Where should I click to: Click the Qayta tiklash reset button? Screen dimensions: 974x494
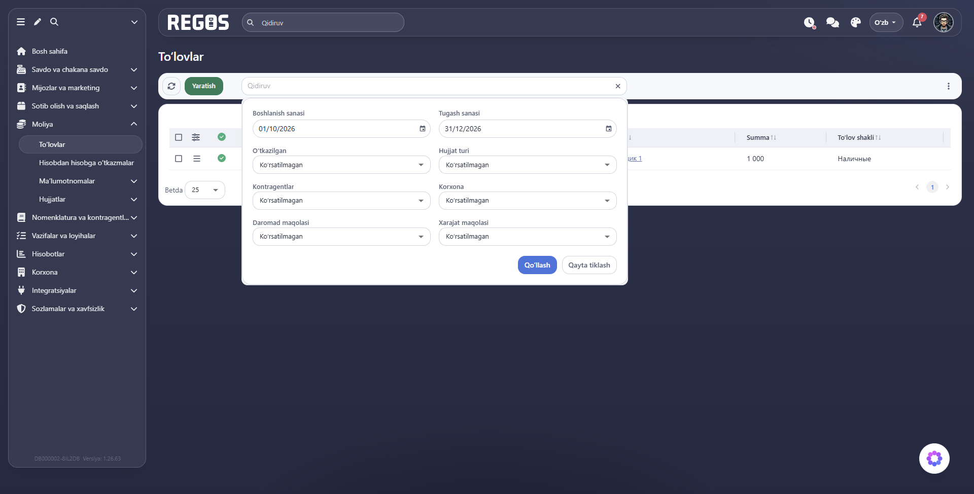(x=589, y=265)
